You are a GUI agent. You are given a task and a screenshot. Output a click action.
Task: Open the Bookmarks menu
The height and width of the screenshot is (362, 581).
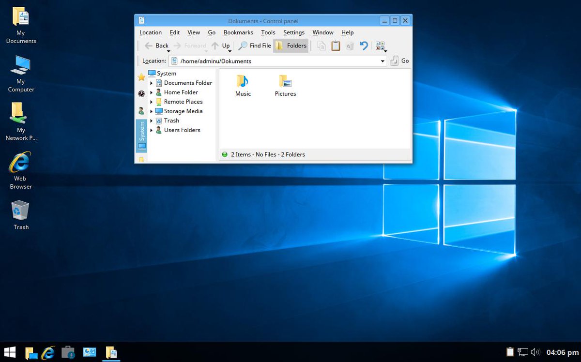coord(238,32)
